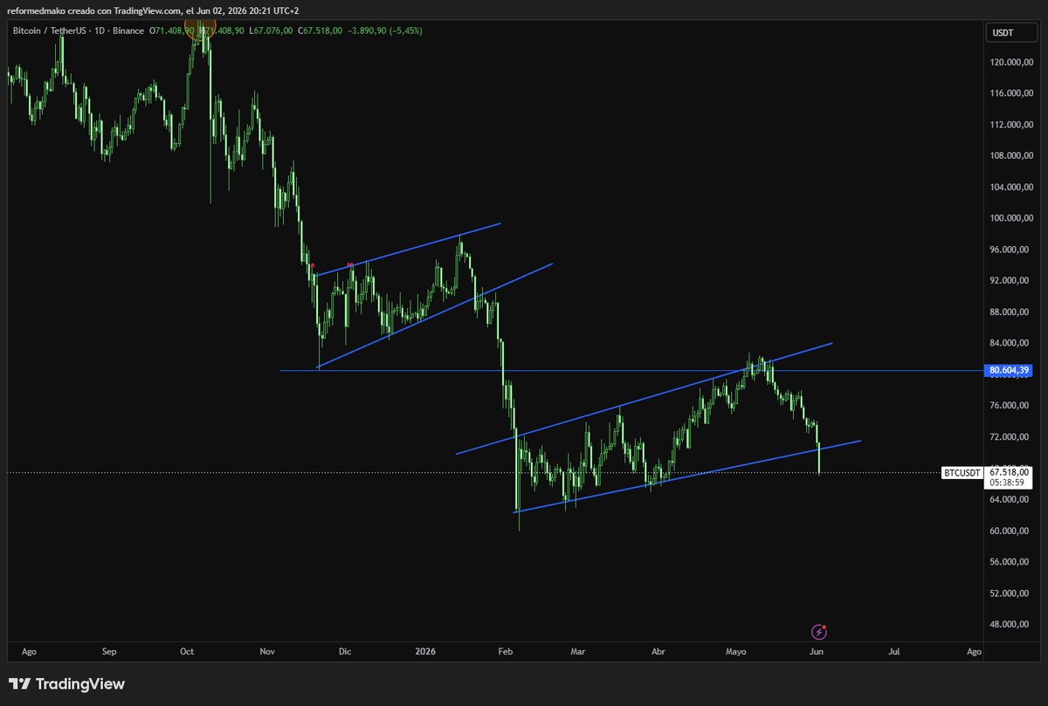Screen dimensions: 1048x706
Task: Click the 67.518,00 current price label
Action: tap(1009, 471)
